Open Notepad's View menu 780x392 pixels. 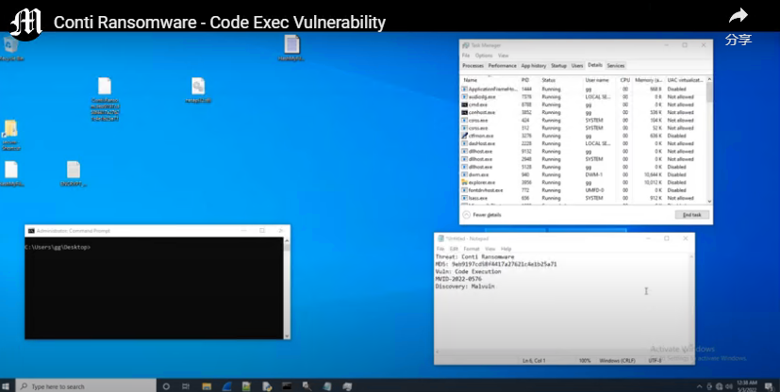(490, 249)
